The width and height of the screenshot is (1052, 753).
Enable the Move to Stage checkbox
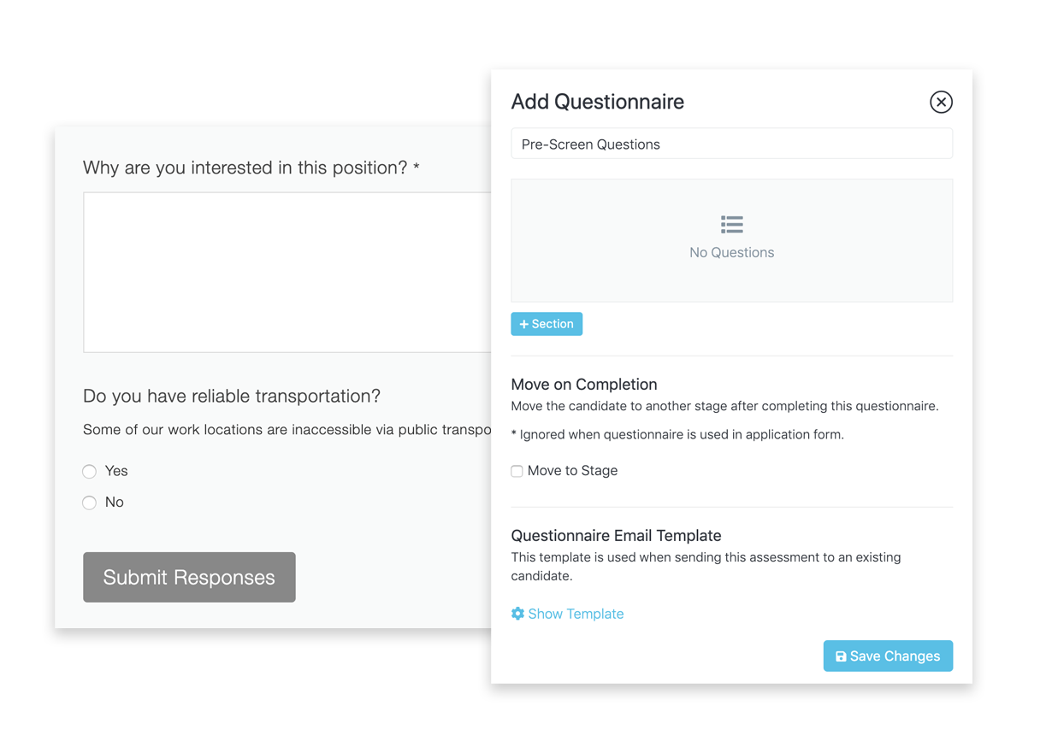517,471
